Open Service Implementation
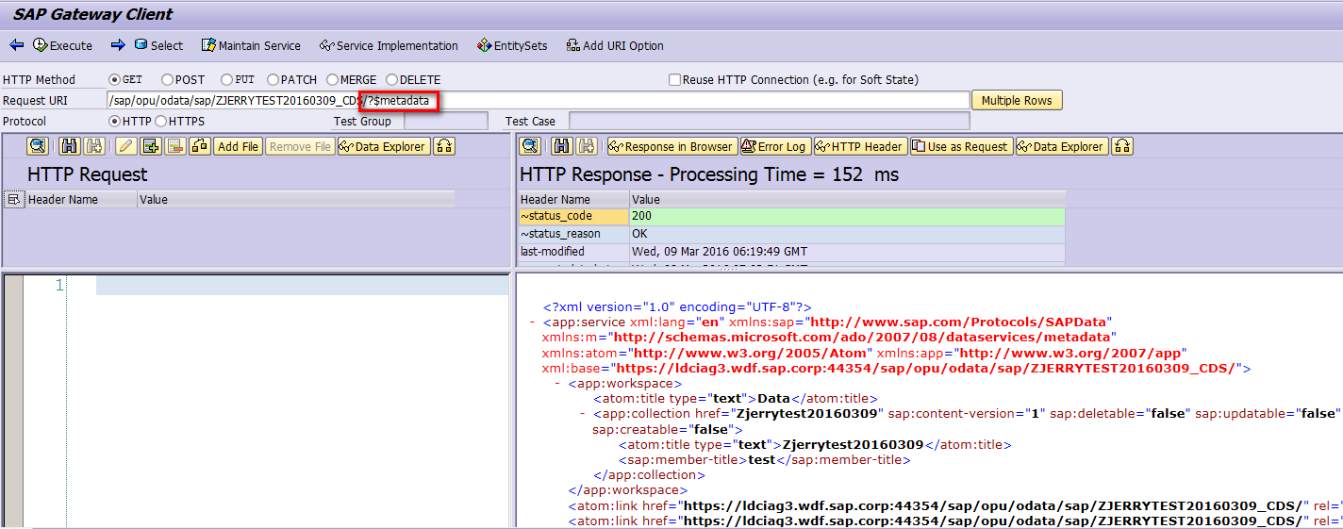This screenshot has height=529, width=1343. (389, 45)
